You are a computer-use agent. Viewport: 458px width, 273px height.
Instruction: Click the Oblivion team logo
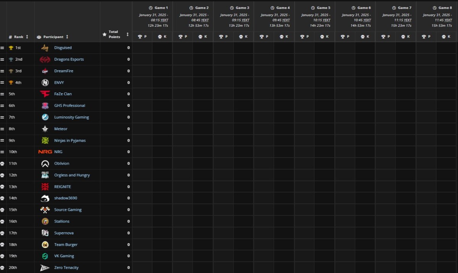(45, 163)
